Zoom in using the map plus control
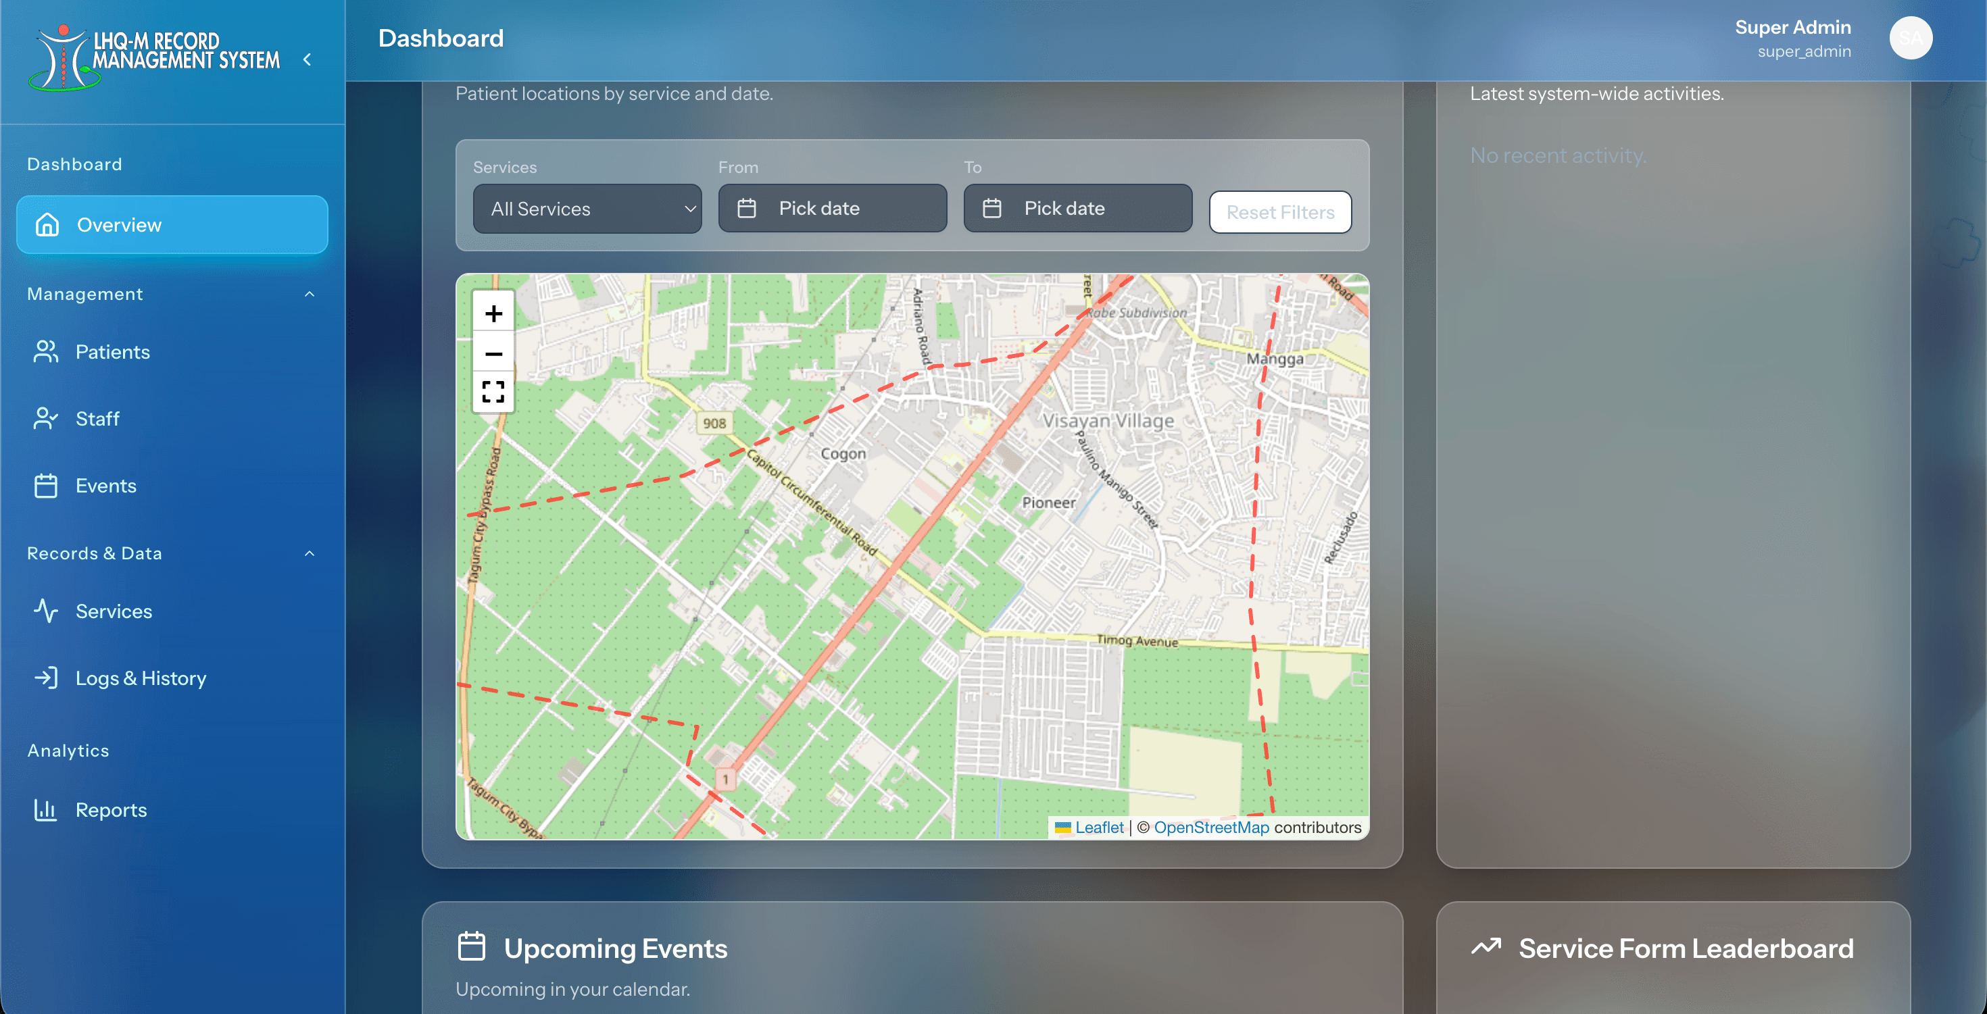Image resolution: width=1987 pixels, height=1014 pixels. [x=493, y=312]
